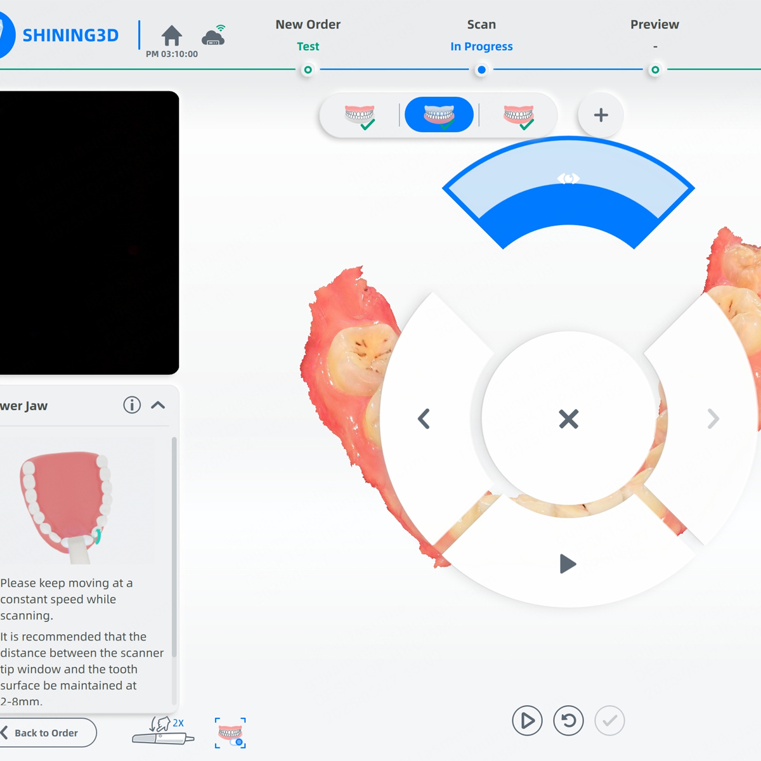Collapse the Lower Jaw instructions panel
Image resolution: width=761 pixels, height=761 pixels.
click(x=159, y=405)
